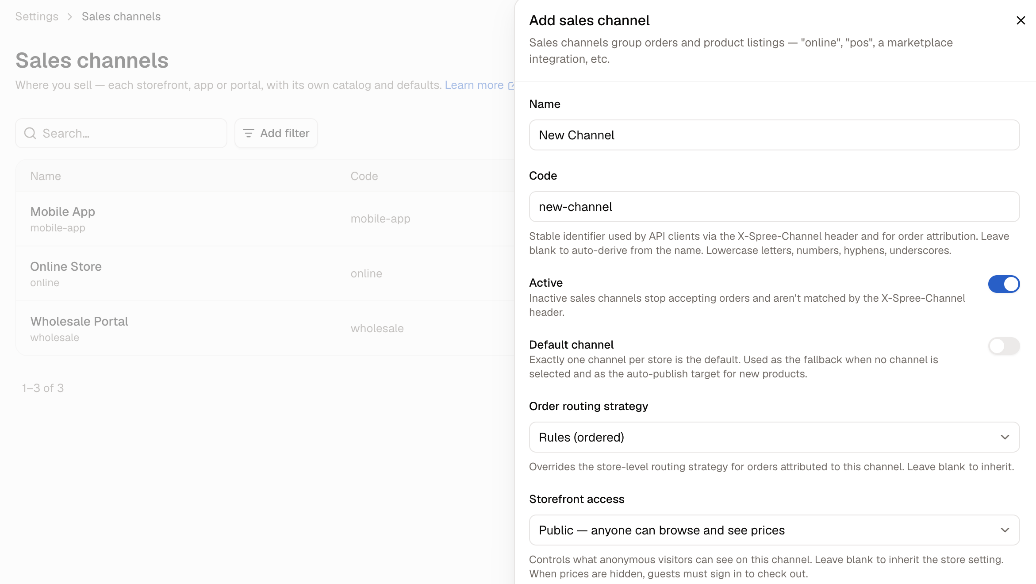The image size is (1036, 584).
Task: Click the Add filter button
Action: (276, 133)
